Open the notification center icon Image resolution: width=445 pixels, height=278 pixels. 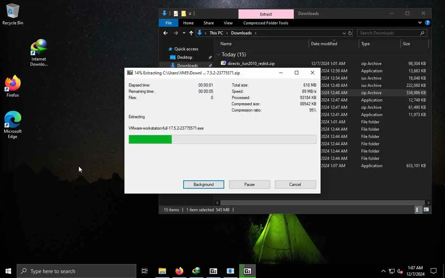pyautogui.click(x=434, y=271)
